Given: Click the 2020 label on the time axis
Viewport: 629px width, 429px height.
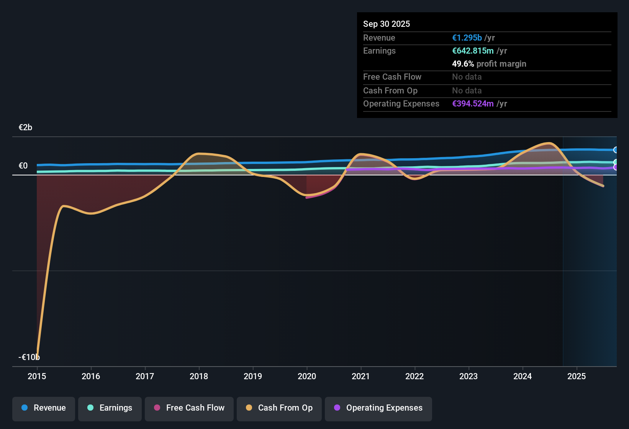Looking at the screenshot, I should [x=307, y=377].
